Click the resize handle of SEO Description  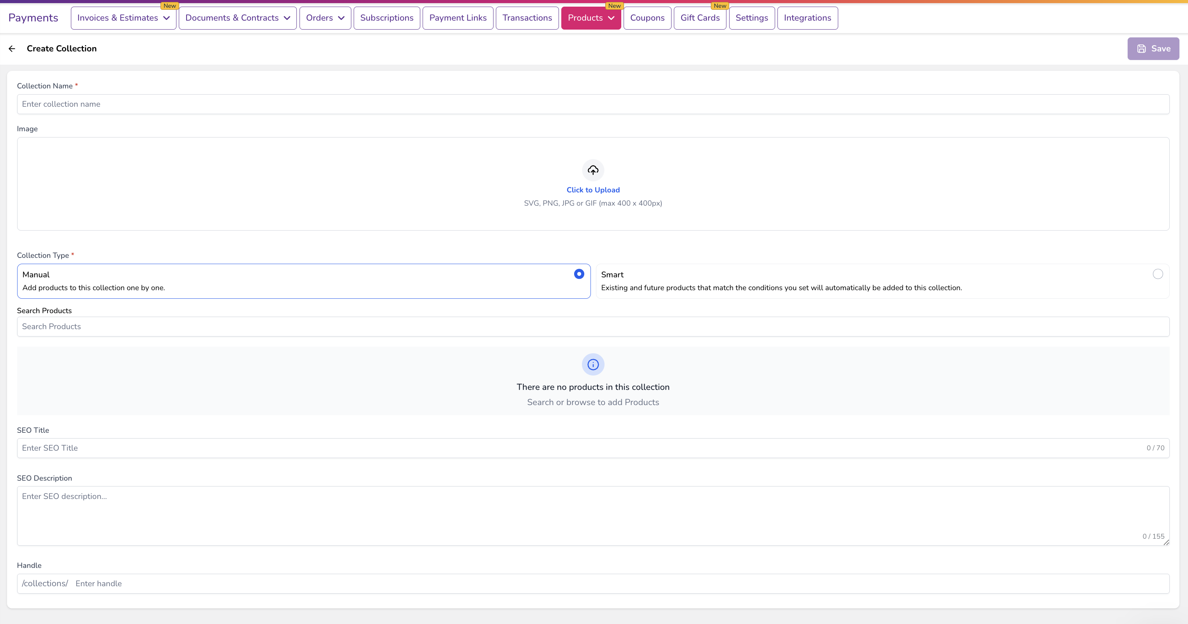1166,542
